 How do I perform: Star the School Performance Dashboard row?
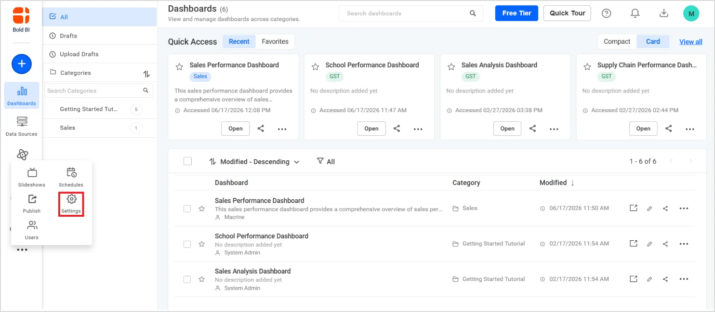click(202, 244)
